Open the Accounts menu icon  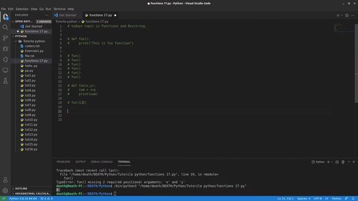pos(5,180)
